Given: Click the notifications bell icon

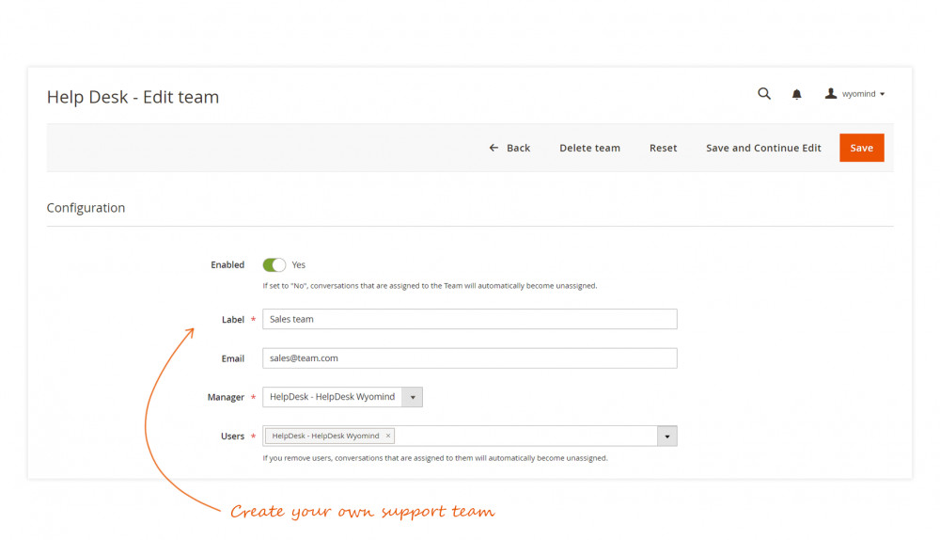Looking at the screenshot, I should point(797,94).
